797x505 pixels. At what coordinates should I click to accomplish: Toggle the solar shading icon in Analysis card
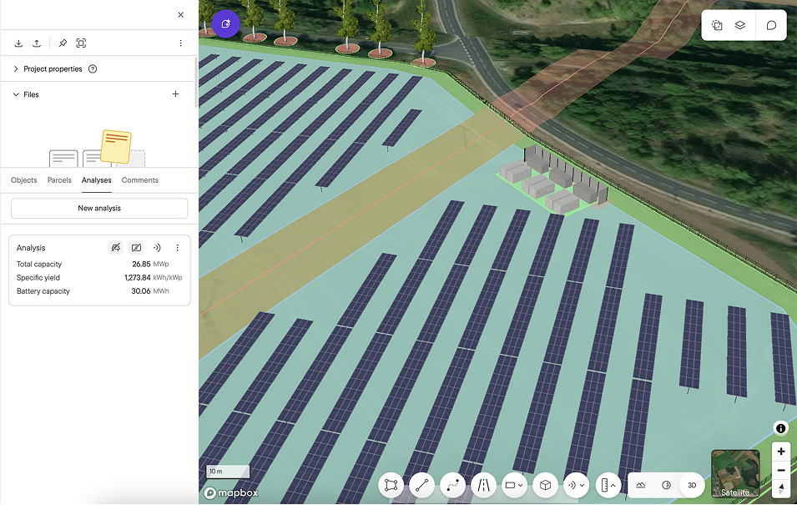coord(116,248)
